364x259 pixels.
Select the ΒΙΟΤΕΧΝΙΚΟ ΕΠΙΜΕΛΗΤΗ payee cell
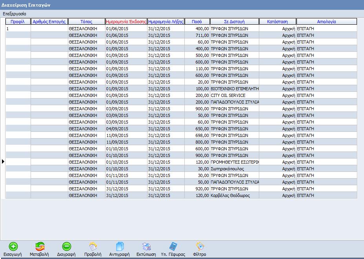click(235, 89)
